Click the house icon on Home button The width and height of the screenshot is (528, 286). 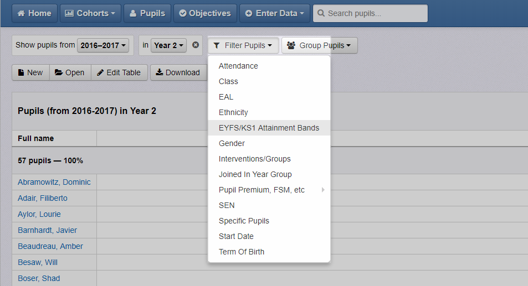click(x=21, y=13)
